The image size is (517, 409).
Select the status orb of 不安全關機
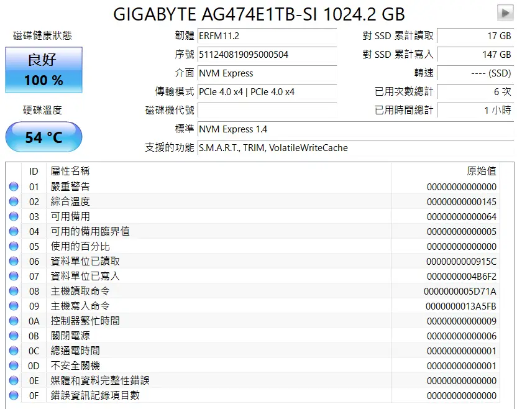pos(14,365)
